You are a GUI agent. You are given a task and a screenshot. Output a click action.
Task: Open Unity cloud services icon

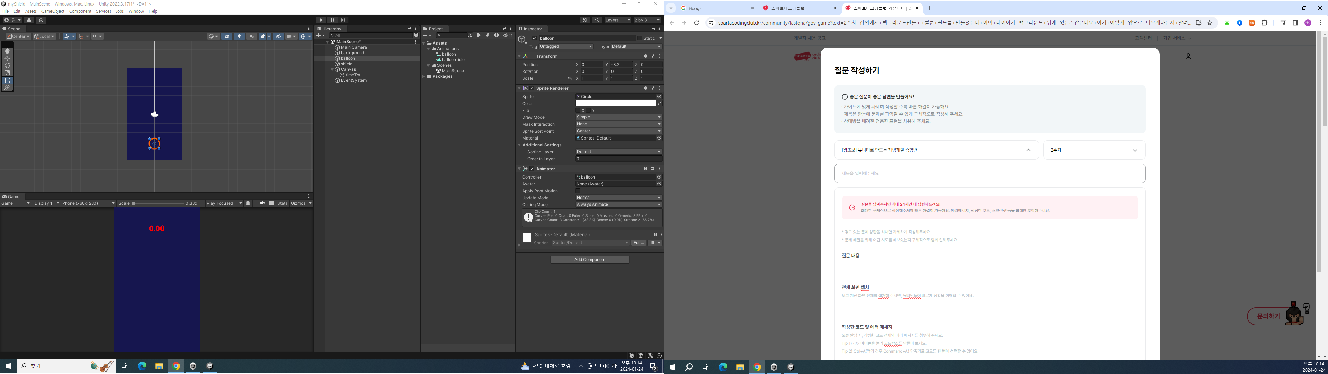click(29, 20)
